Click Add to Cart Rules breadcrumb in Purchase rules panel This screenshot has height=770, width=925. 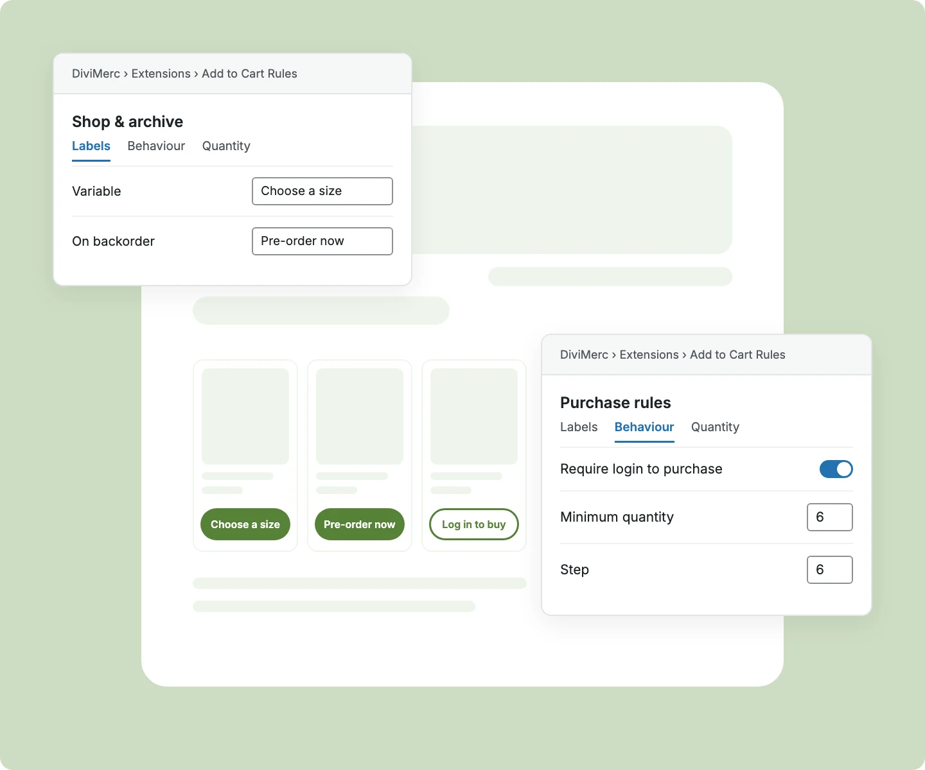pyautogui.click(x=737, y=355)
